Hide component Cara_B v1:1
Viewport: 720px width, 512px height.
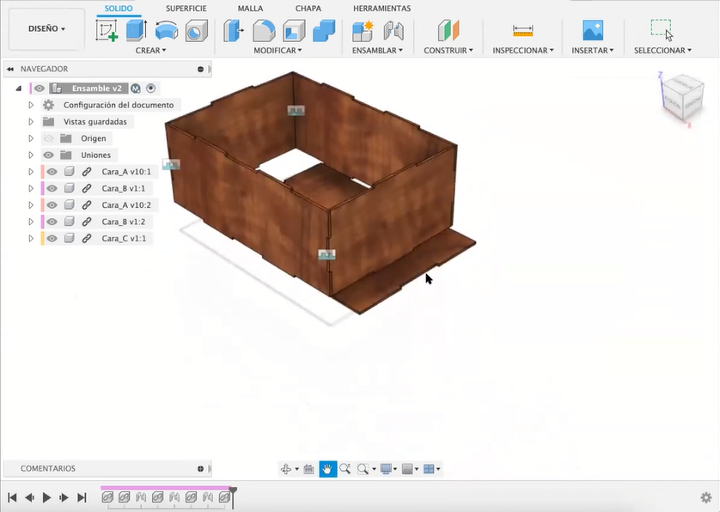tap(52, 188)
